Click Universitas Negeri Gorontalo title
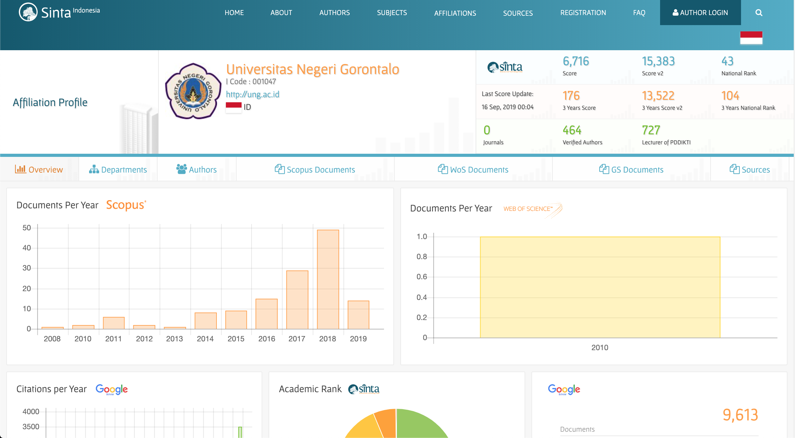This screenshot has width=795, height=438. (x=312, y=69)
